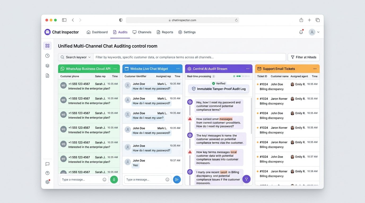Open the document icon in left sidebar
The height and width of the screenshot is (203, 365).
click(x=47, y=76)
